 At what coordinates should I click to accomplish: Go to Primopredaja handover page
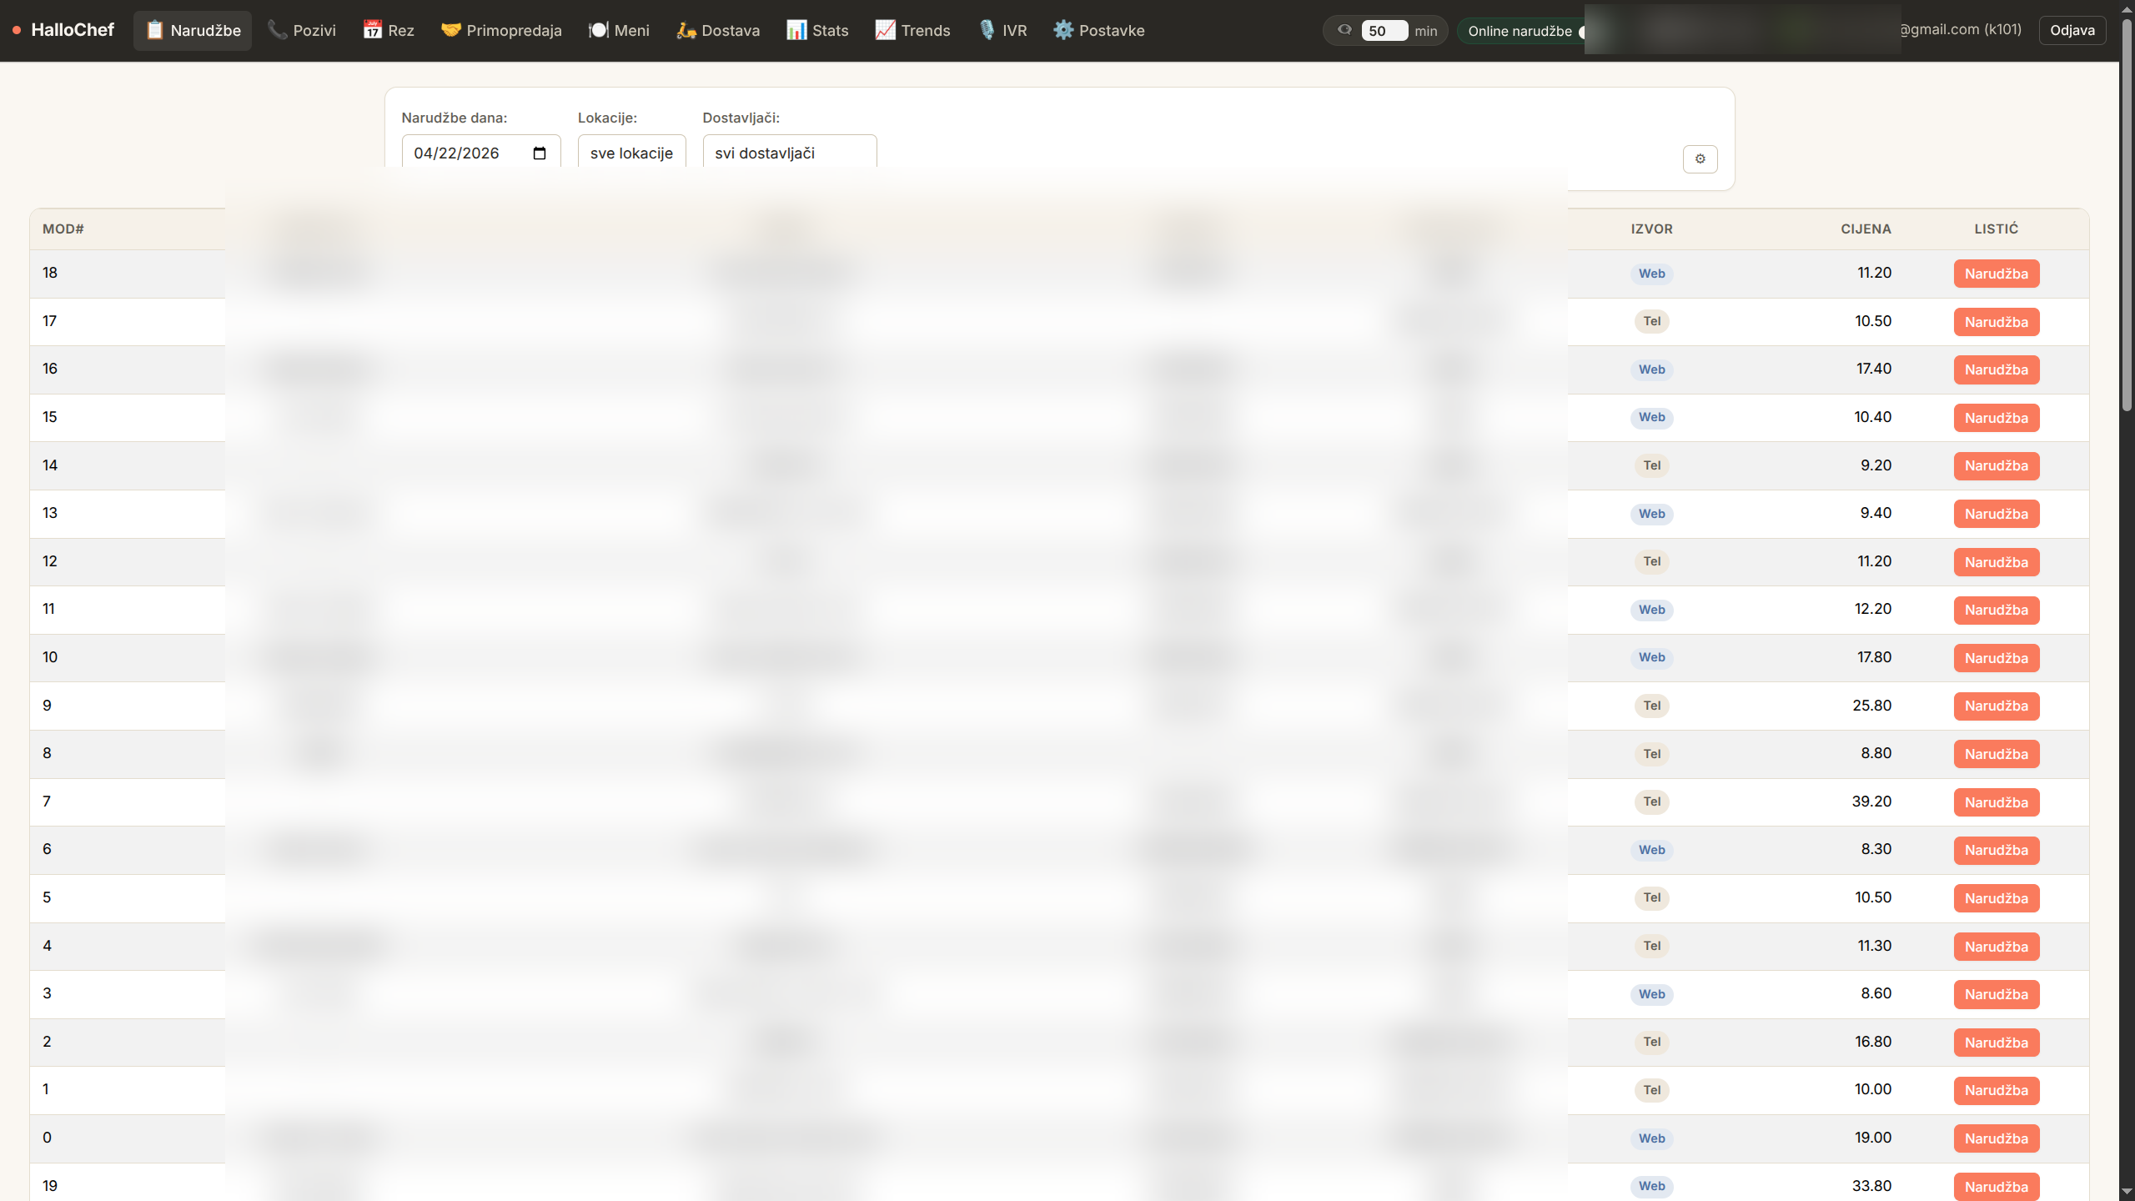coord(501,31)
